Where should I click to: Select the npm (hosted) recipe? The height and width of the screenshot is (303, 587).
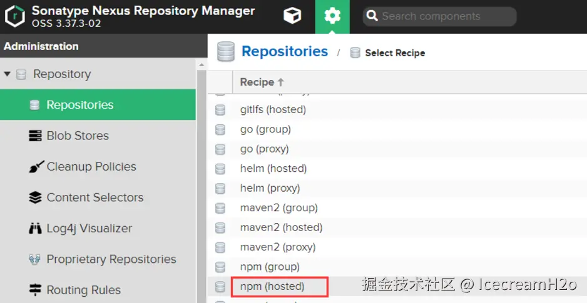pyautogui.click(x=272, y=287)
